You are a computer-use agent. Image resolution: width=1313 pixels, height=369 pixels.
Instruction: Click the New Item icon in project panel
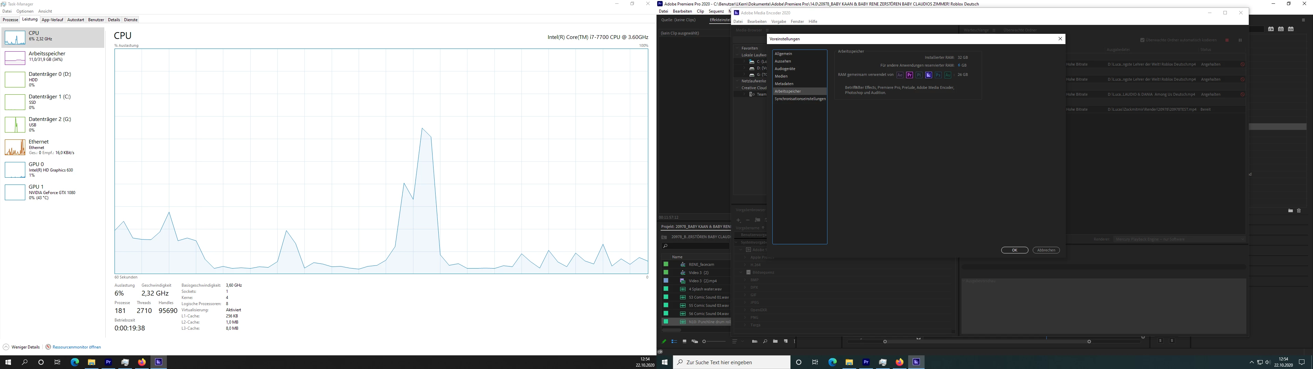[785, 341]
